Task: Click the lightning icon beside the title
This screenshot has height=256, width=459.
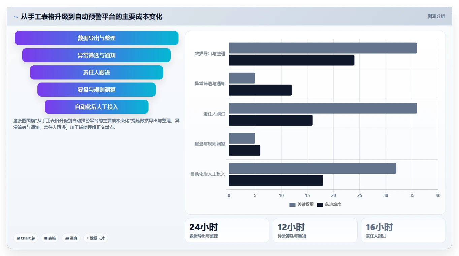Action: point(16,17)
